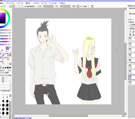Viewport: 135px width, 119px height.
Task: Open the zoom percentage dropdown field
Action: (40, 6)
